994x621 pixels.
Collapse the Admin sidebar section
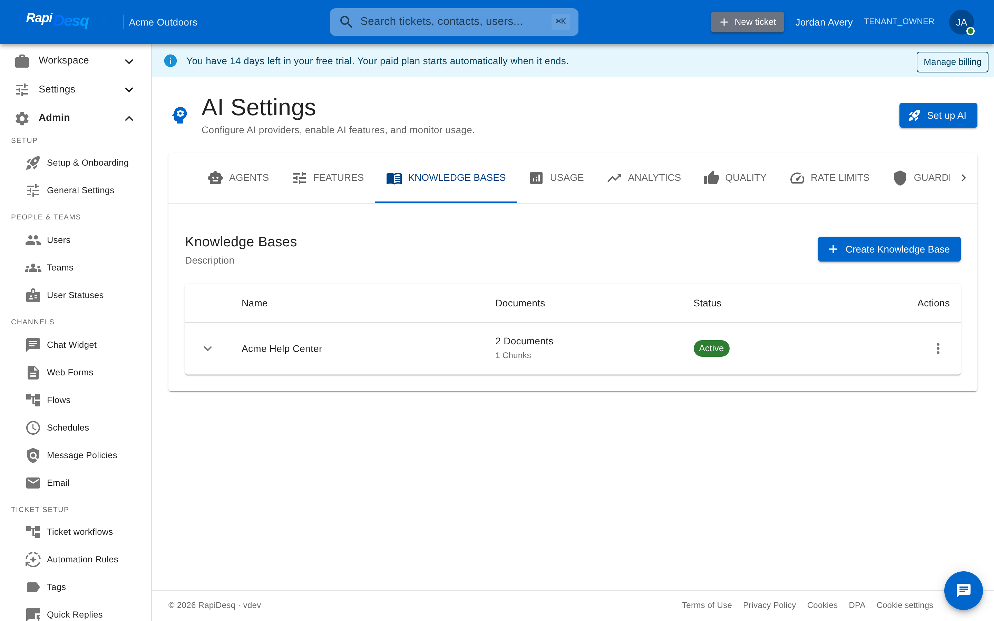click(x=76, y=118)
